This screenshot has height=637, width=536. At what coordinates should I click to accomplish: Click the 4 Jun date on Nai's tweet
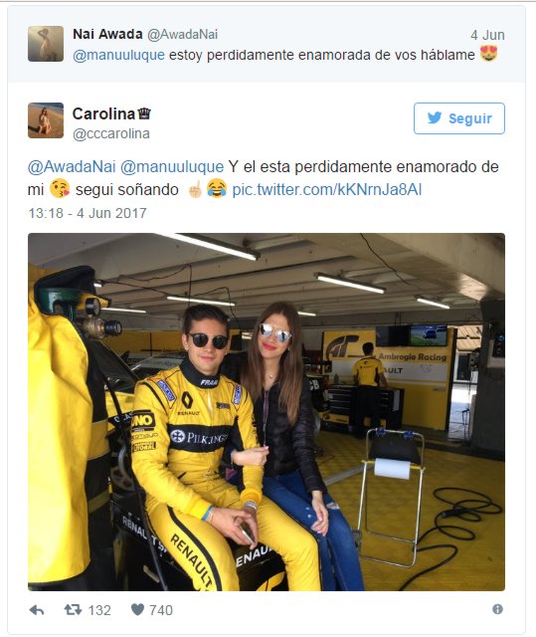487,35
